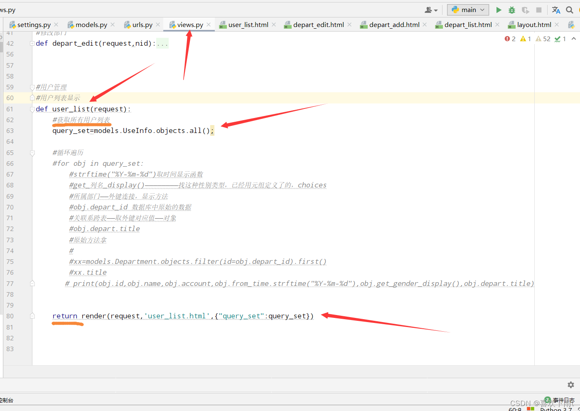Click fold end marker at line 77
The image size is (580, 411).
pos(32,283)
